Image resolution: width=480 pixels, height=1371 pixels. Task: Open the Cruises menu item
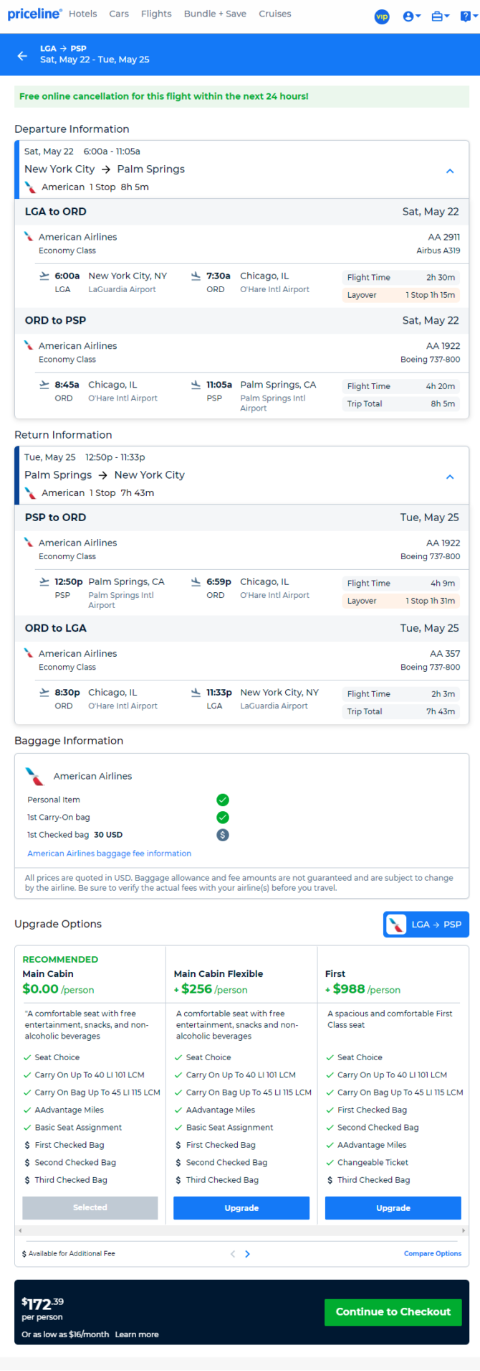click(x=275, y=14)
